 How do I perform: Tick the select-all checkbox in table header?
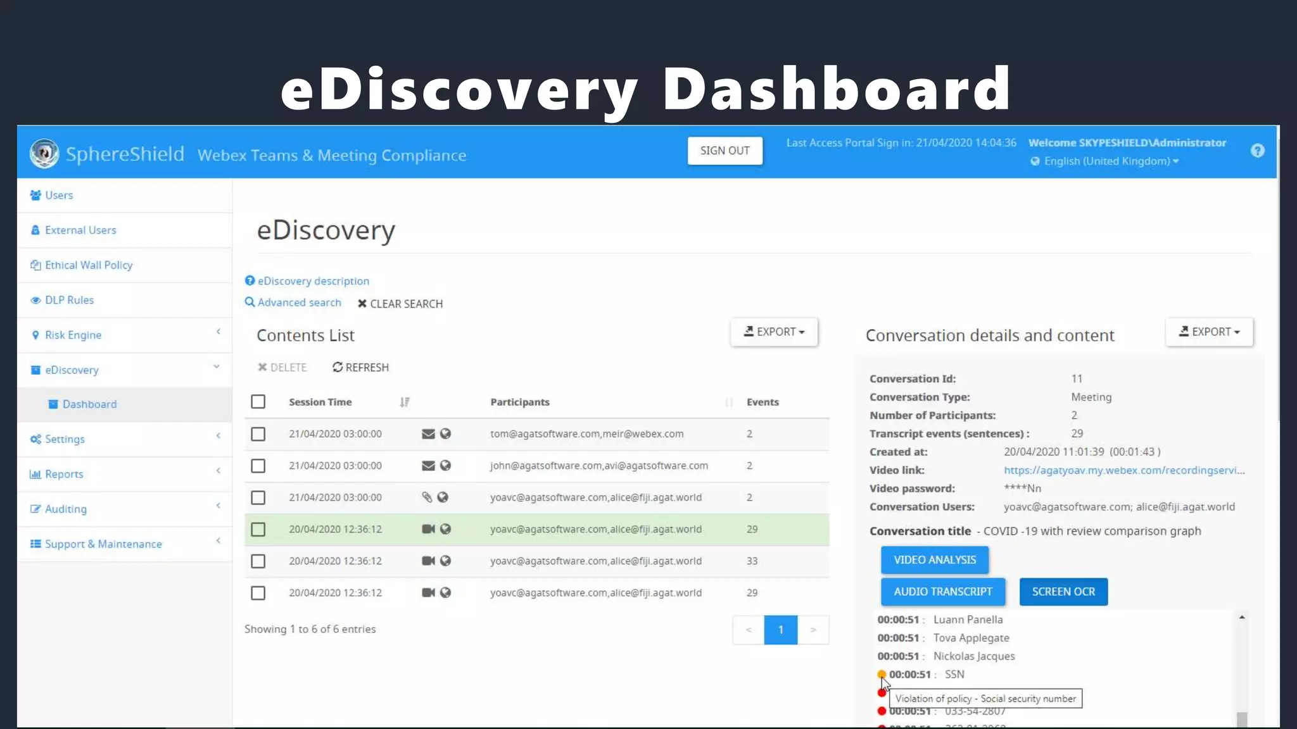tap(258, 402)
